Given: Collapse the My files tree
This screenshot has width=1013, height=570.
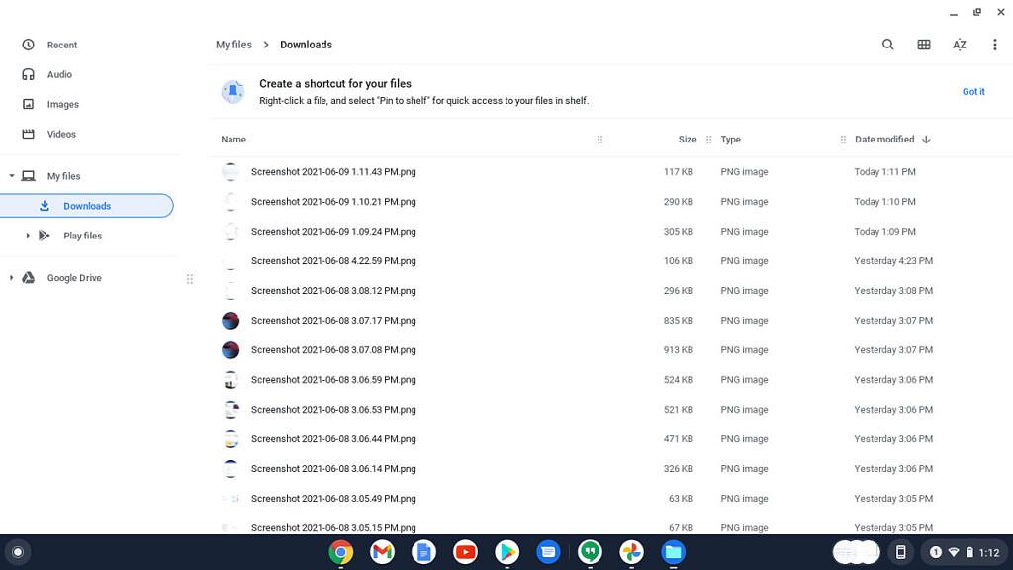Looking at the screenshot, I should click(x=10, y=175).
